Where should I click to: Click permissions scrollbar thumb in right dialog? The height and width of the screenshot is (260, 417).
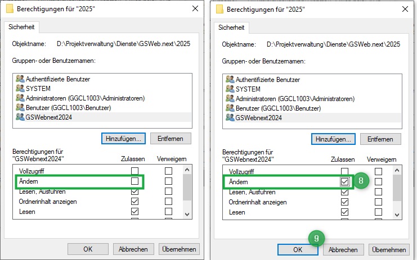[397, 188]
